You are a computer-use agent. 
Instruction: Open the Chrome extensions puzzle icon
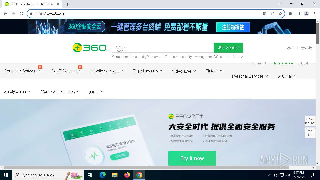coord(290,14)
